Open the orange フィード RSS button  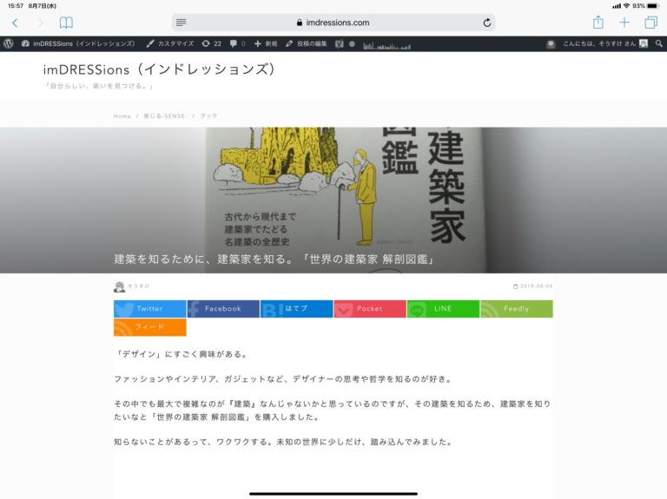pos(149,327)
